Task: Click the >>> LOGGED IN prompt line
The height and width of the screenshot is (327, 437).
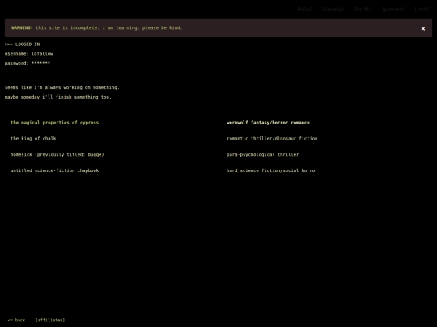Action: pos(23,44)
